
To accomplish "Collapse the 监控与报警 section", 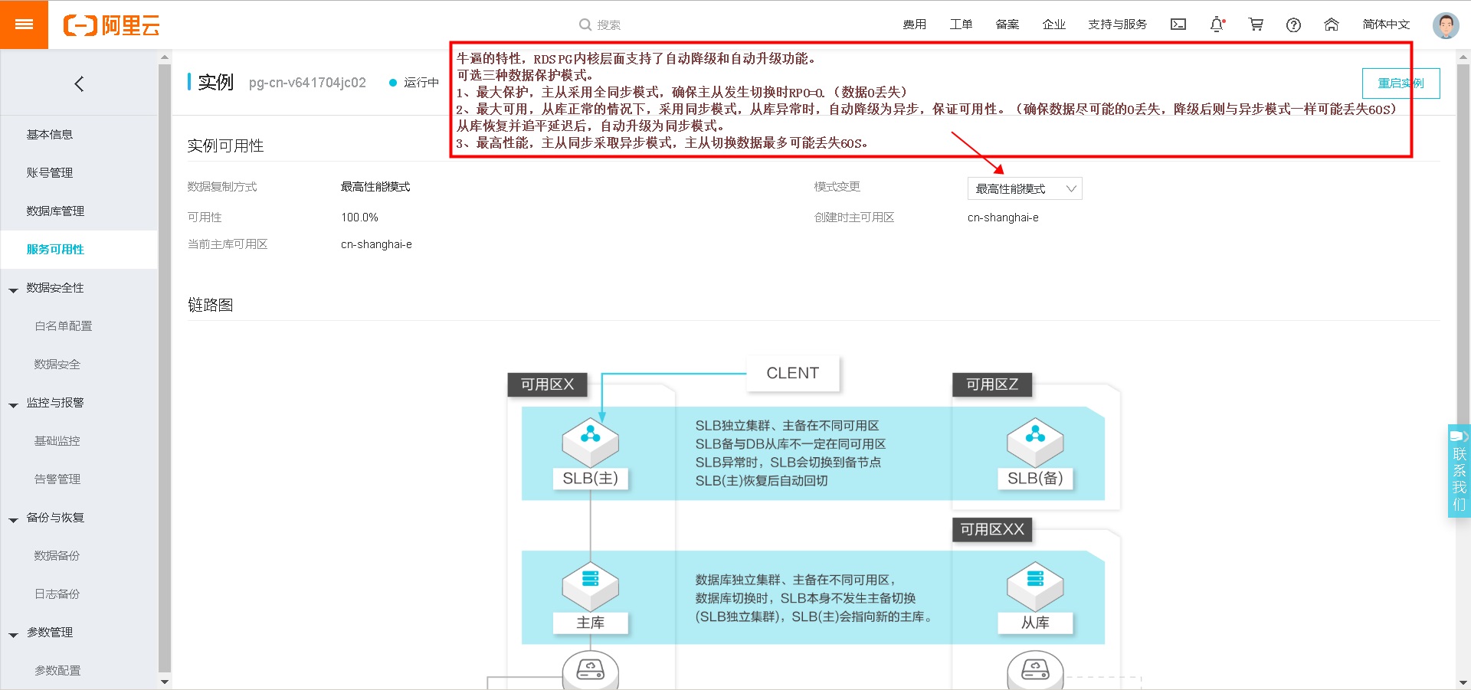I will [x=13, y=406].
